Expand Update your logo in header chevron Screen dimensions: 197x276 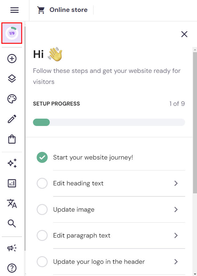point(176,262)
